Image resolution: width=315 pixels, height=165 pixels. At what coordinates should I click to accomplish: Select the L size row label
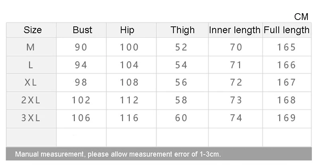tap(31, 65)
